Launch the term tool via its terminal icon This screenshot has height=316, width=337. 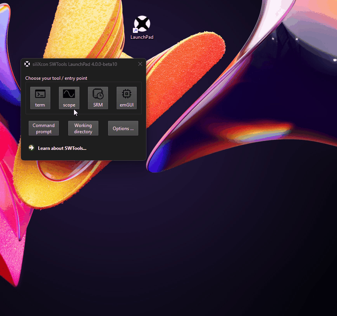tap(40, 94)
